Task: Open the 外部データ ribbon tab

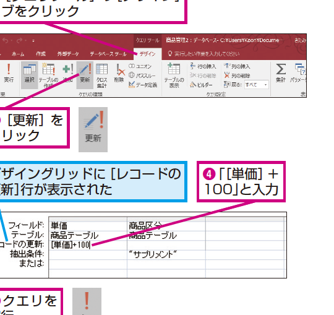Action: click(x=68, y=54)
